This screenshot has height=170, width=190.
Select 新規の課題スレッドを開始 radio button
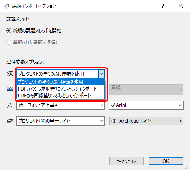[x=9, y=31]
